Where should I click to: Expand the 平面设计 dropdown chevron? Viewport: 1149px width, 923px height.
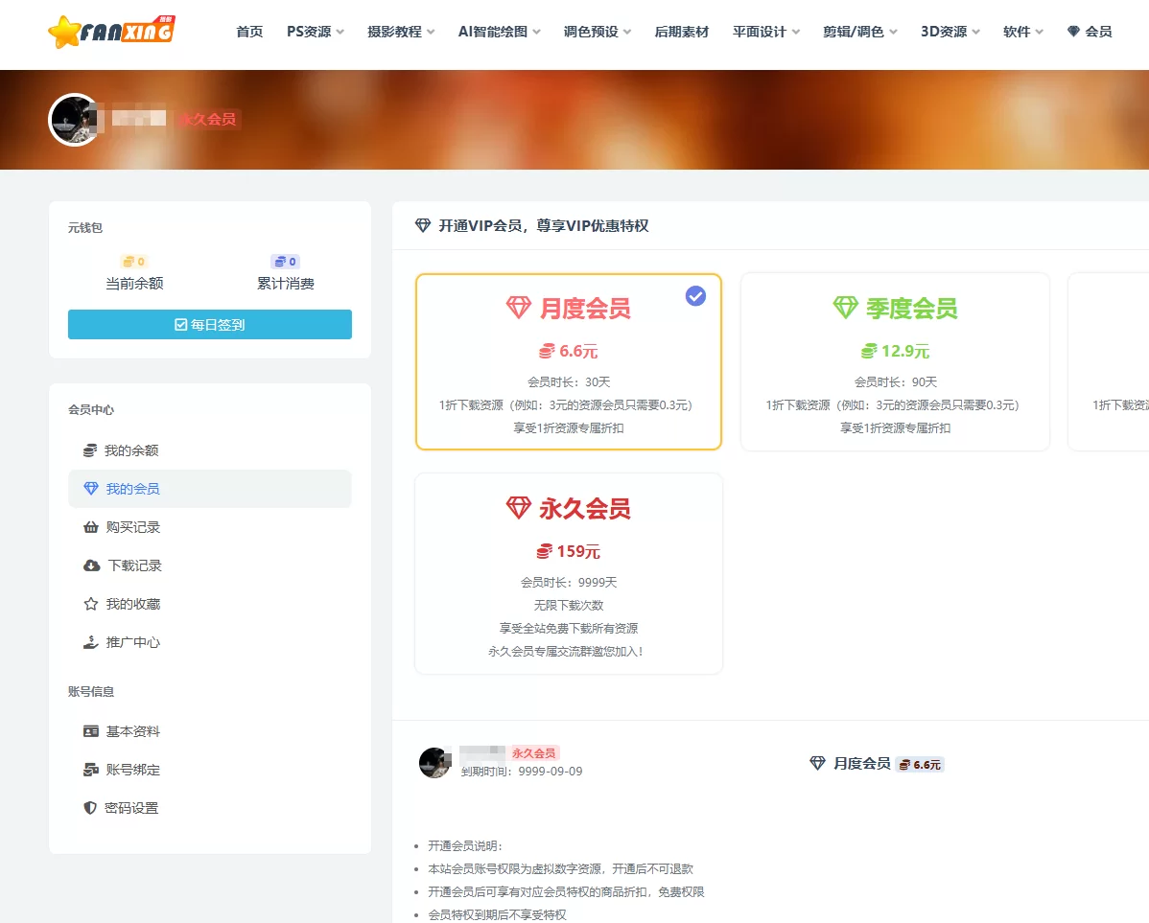pos(796,33)
